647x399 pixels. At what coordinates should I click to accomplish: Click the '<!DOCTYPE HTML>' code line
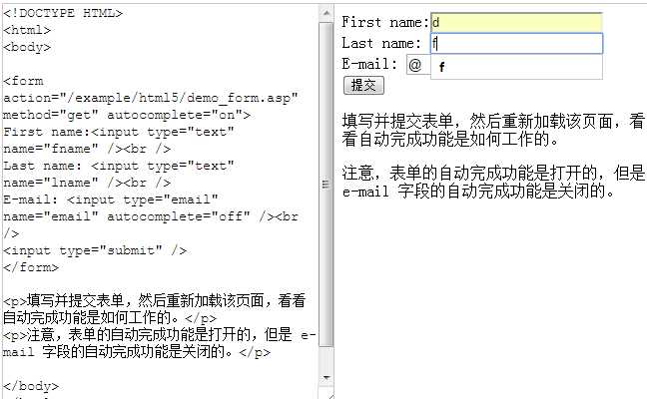(63, 13)
